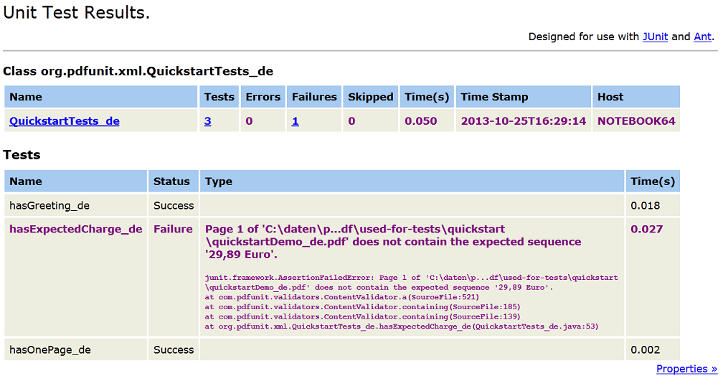Select the 2013-10-25T16:29:14 timestamp cell

click(523, 121)
